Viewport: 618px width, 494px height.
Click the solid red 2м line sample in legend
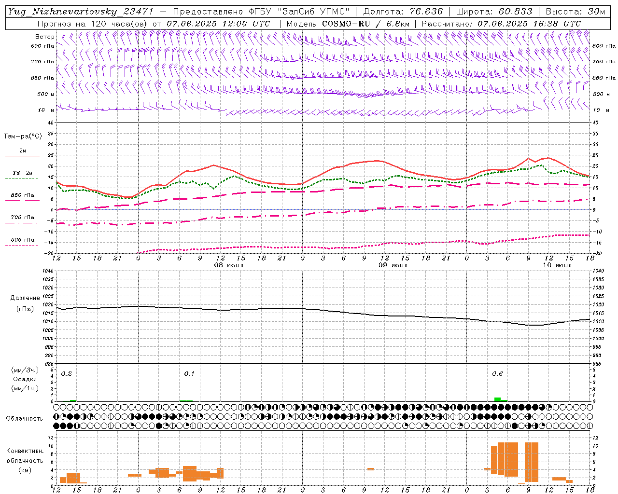click(23, 156)
